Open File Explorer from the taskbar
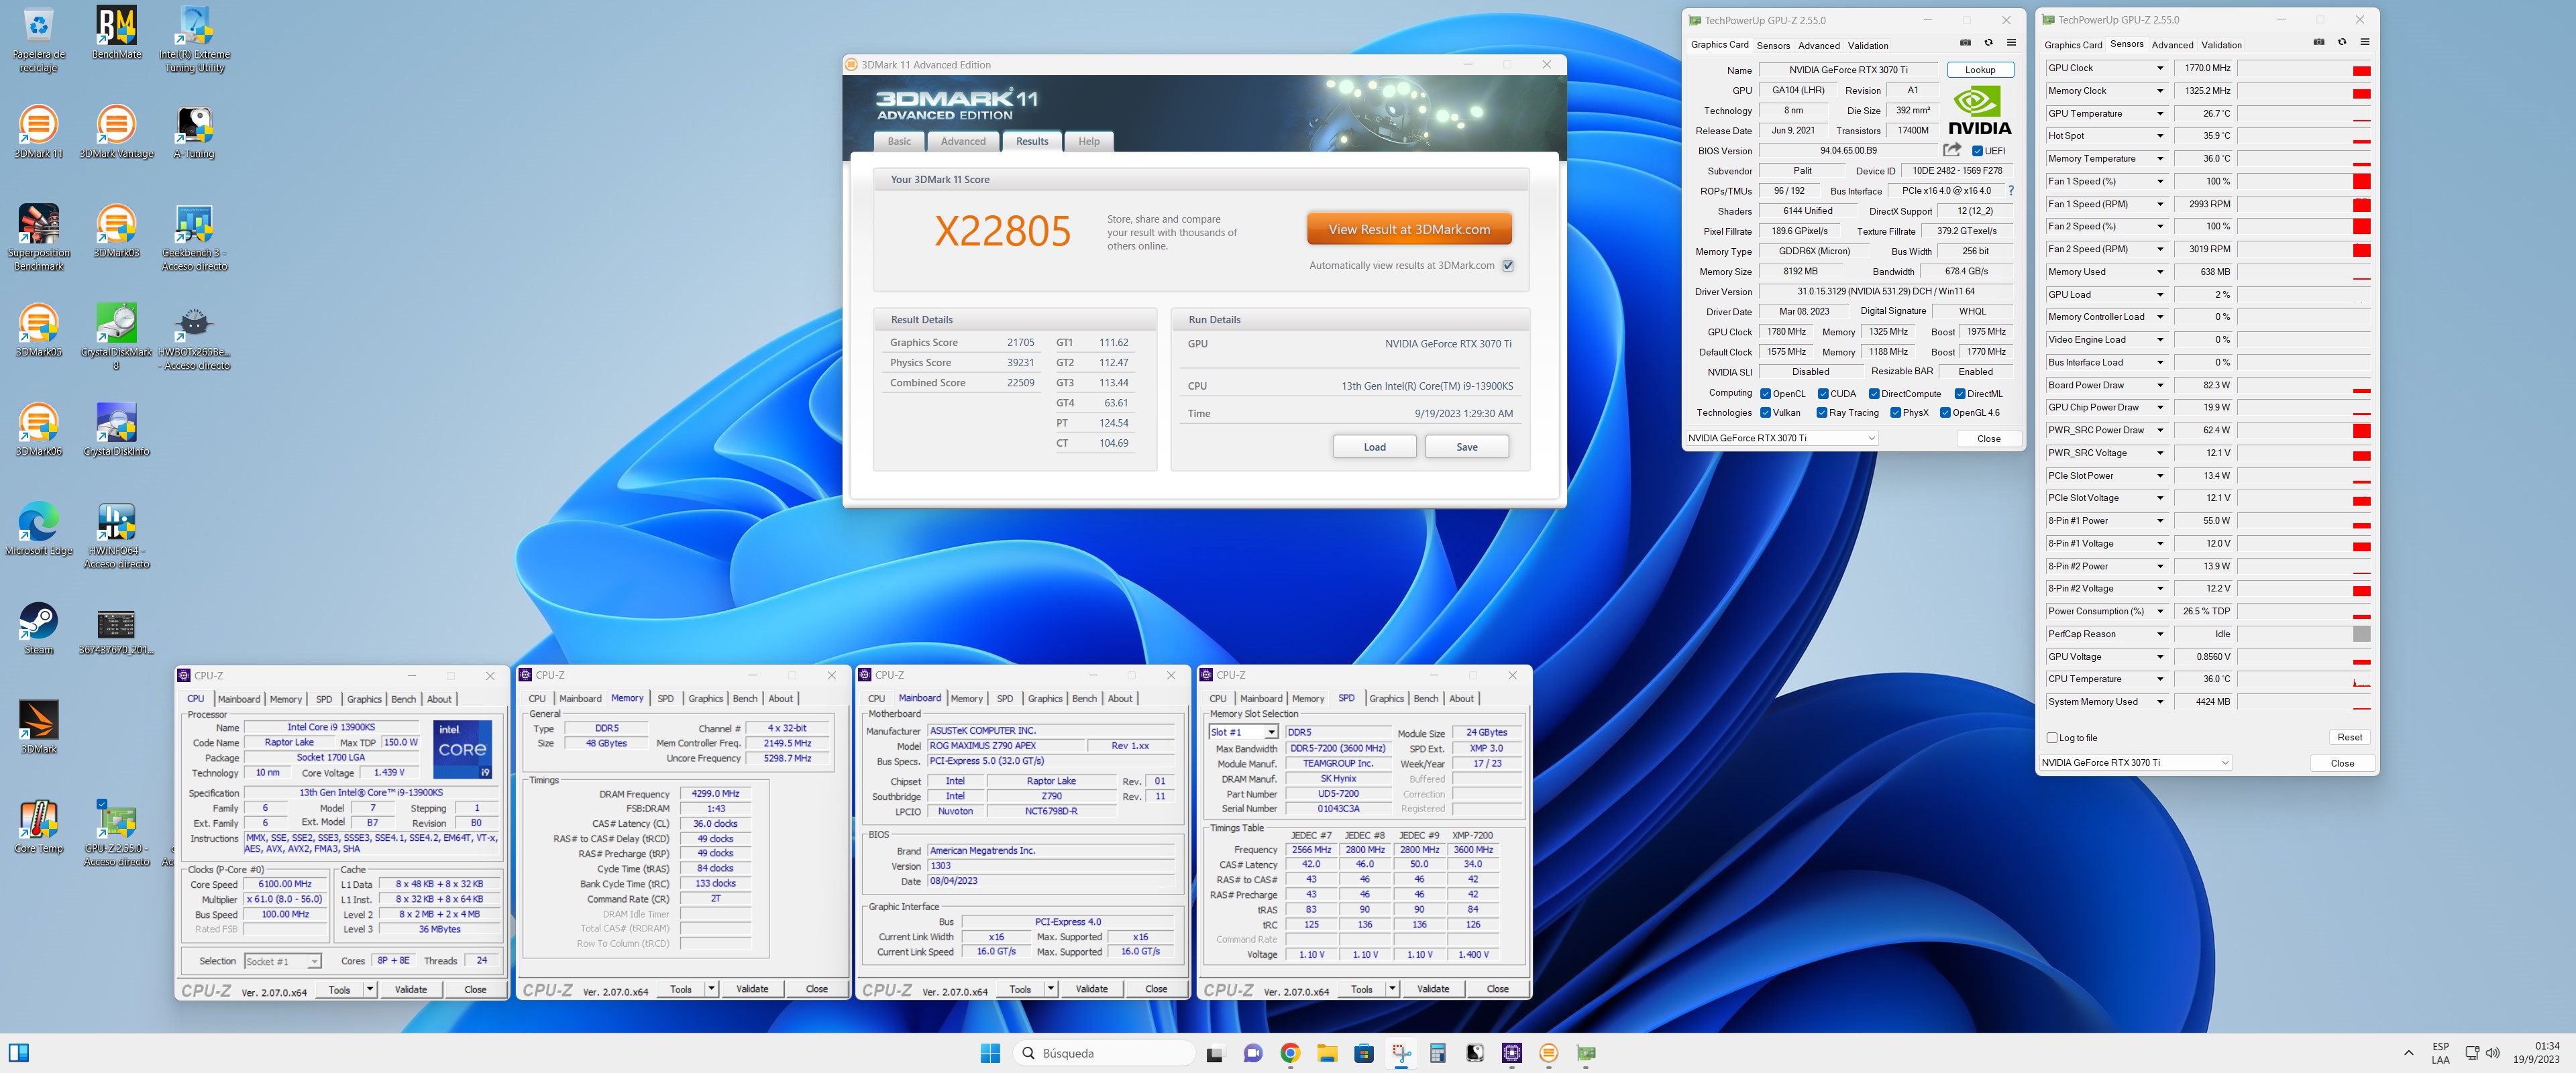The image size is (2576, 1073). point(1327,1053)
